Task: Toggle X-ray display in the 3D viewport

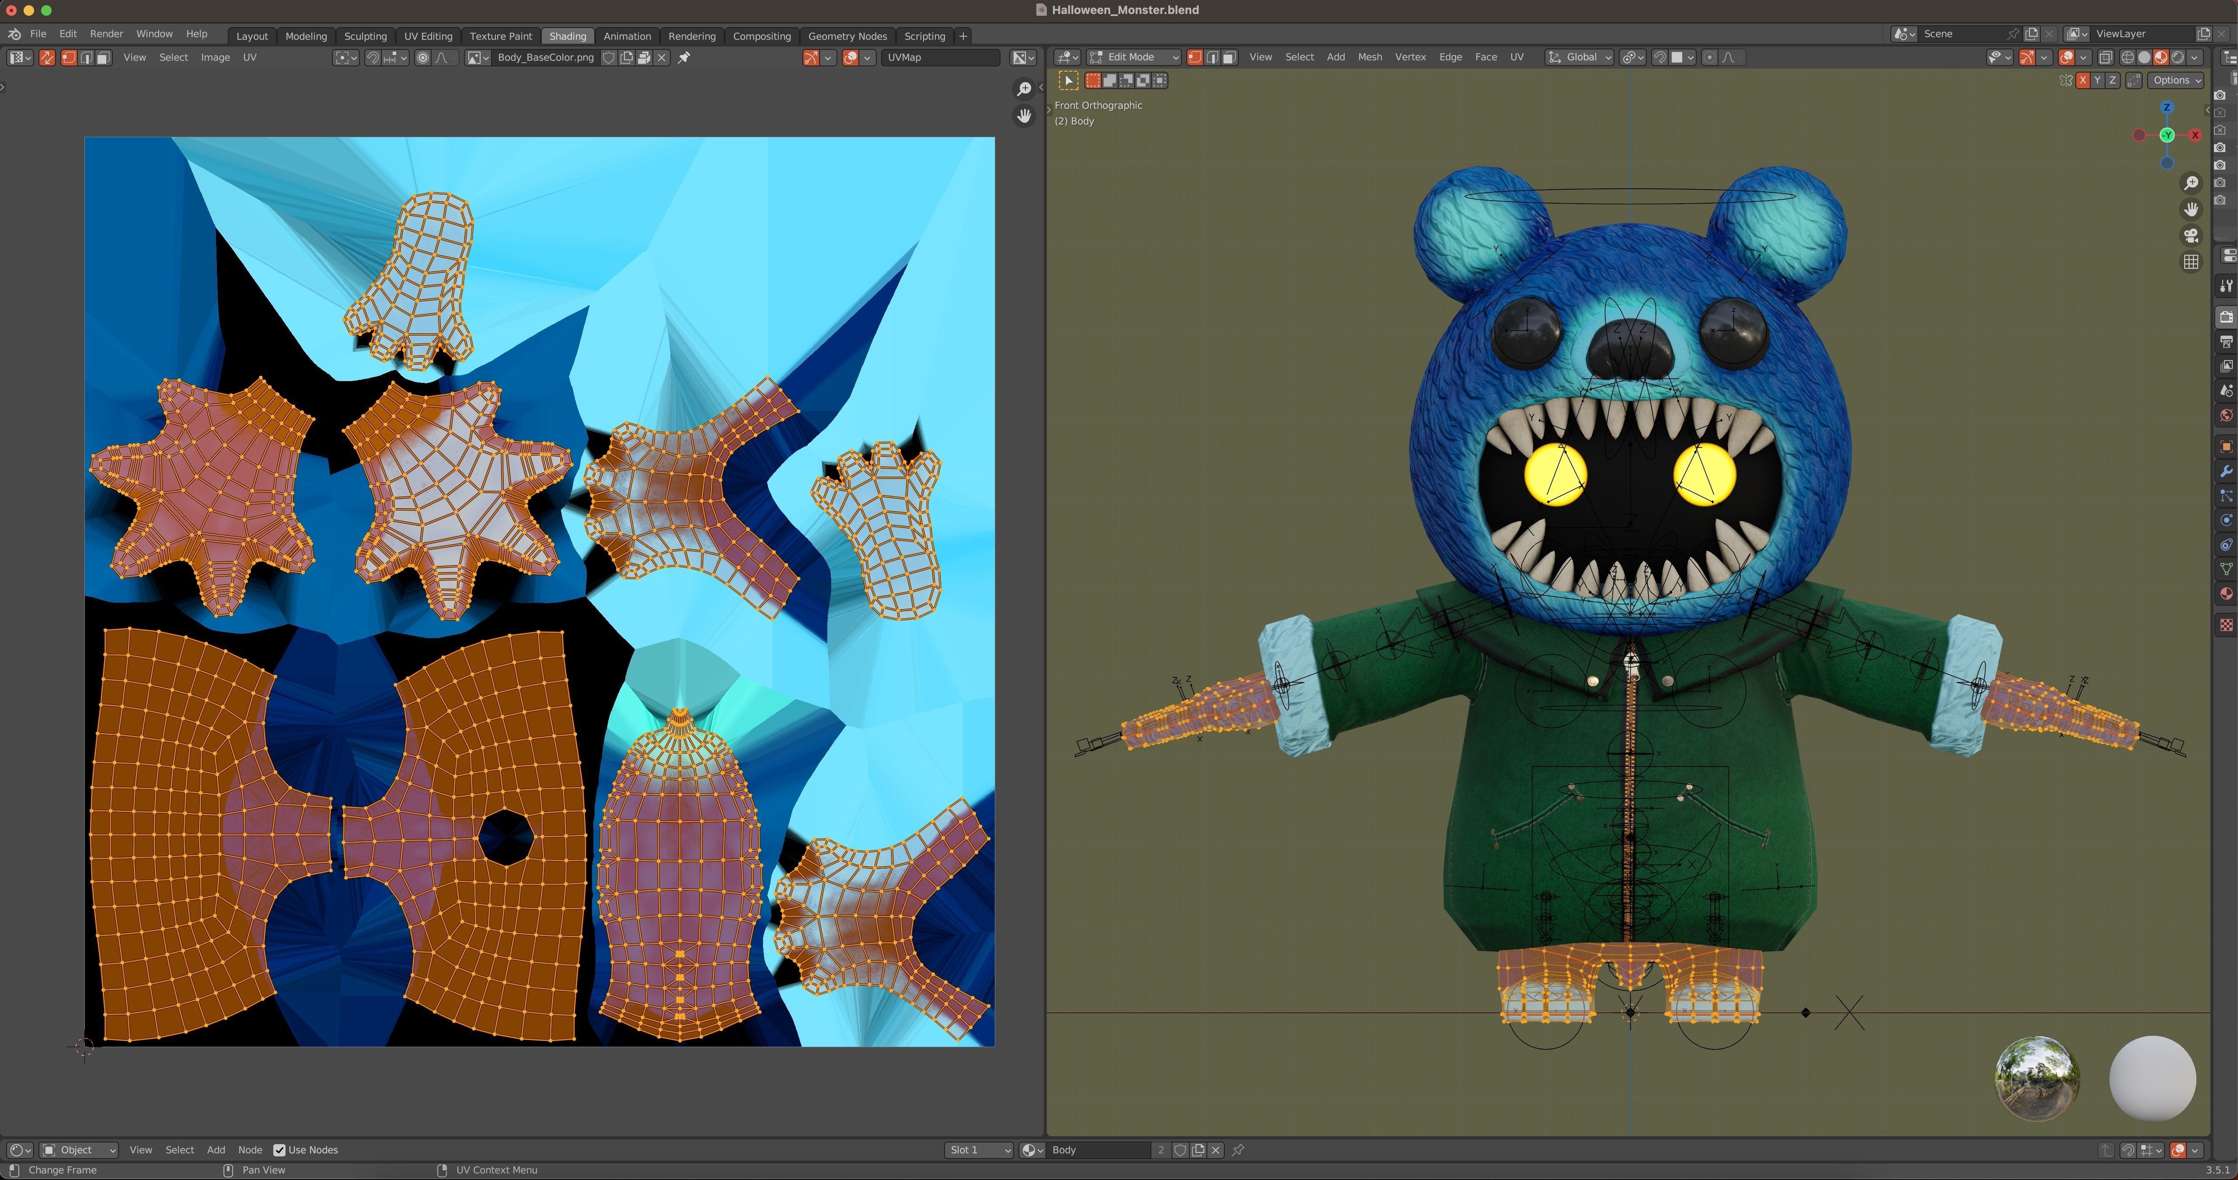Action: click(x=2106, y=57)
